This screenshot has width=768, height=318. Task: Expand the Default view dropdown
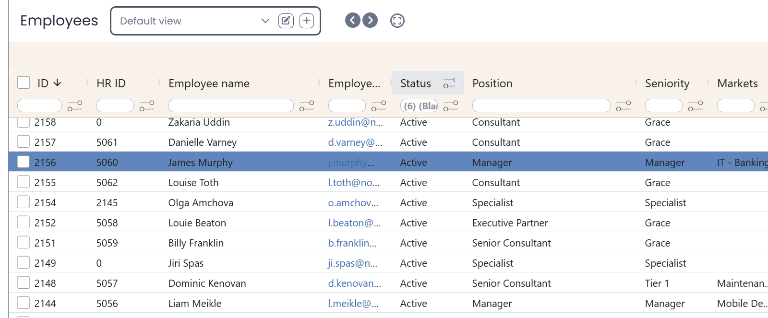[x=265, y=21]
